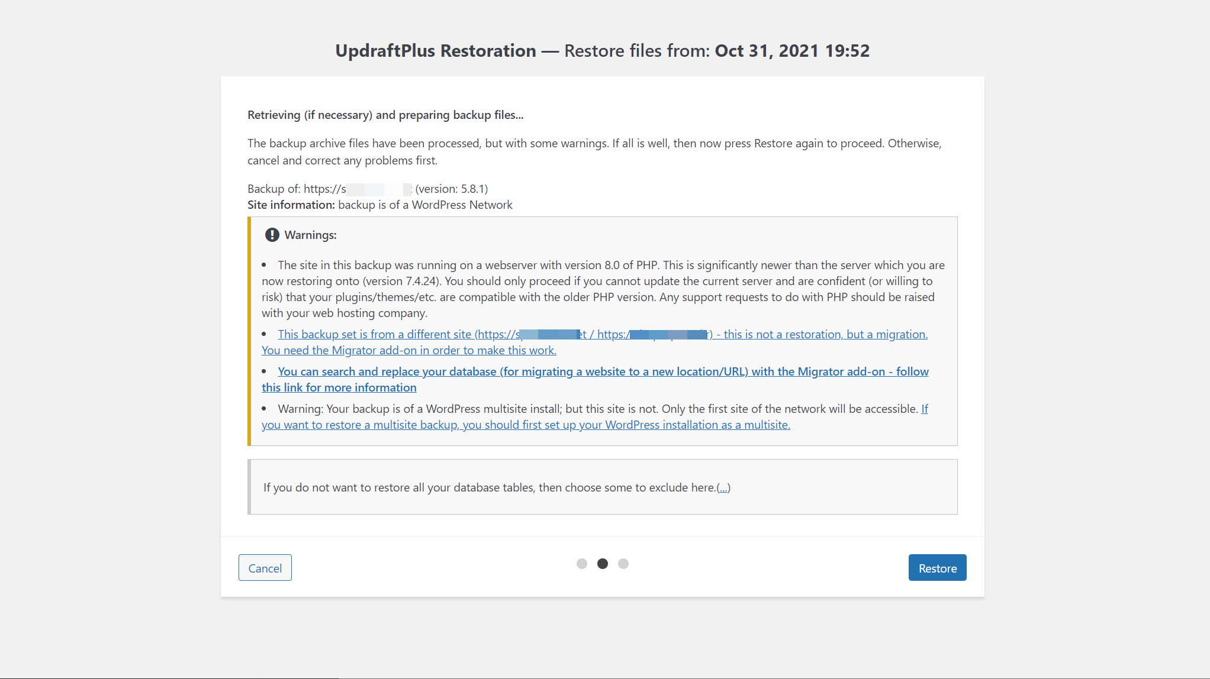Click the active middle step dot

coord(603,564)
